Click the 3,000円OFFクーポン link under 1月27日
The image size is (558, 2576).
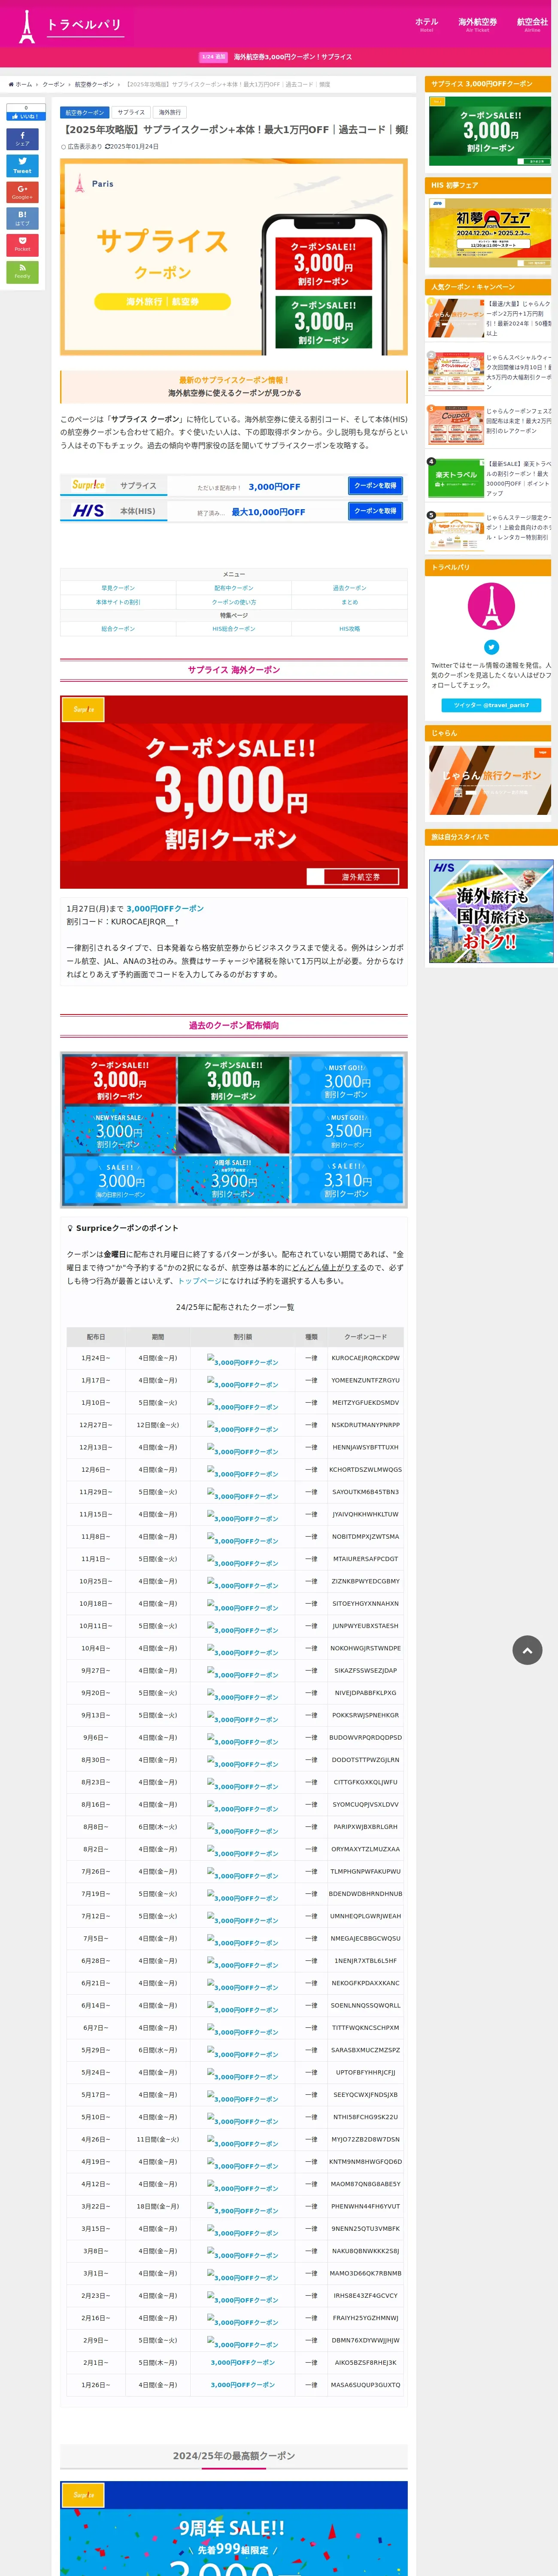pos(165,908)
